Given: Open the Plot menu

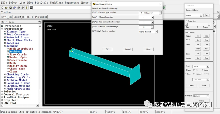Looking at the screenshot, I should (30, 3).
